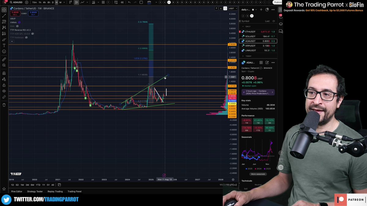This screenshot has height=206, width=367.
Task: Collapse the indicator legend with chevron
Action: tap(12, 41)
